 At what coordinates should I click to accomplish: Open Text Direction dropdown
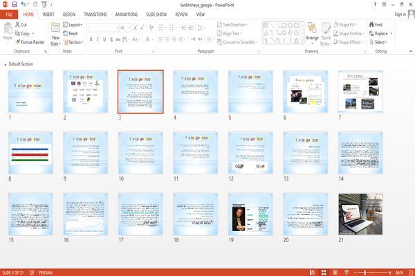pyautogui.click(x=232, y=25)
